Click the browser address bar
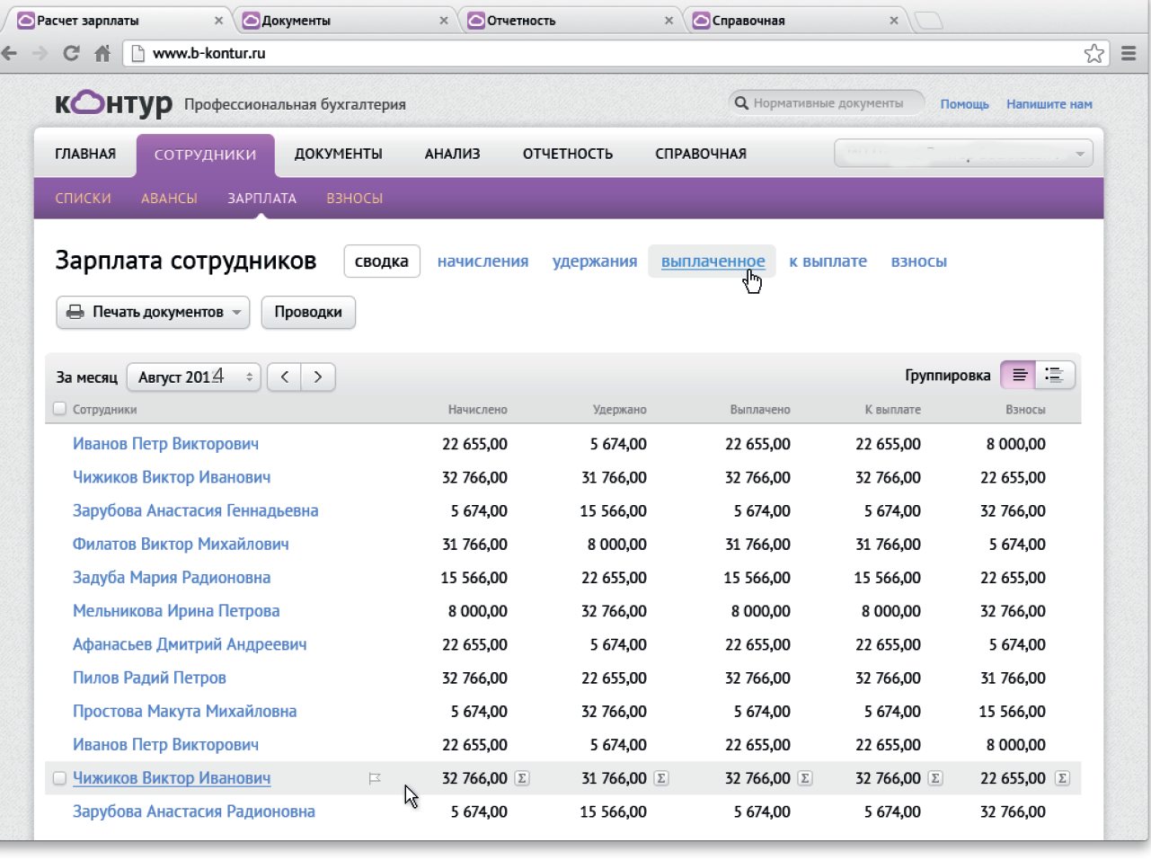 pos(615,53)
